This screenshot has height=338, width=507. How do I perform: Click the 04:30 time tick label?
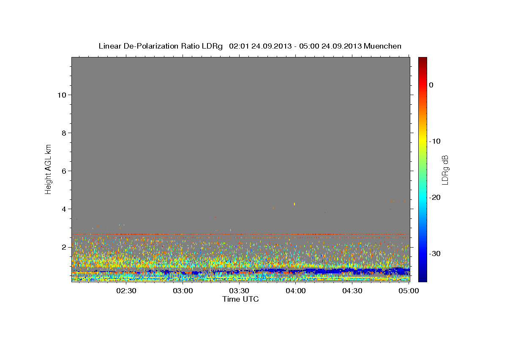coord(352,291)
